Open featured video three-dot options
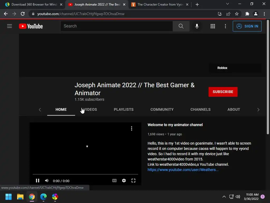 [x=132, y=128]
